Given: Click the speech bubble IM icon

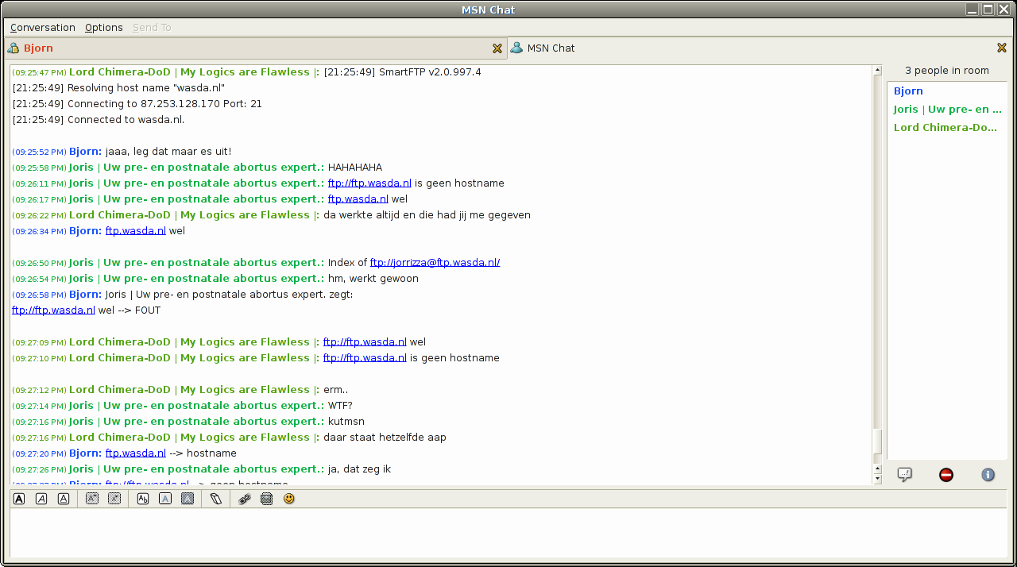Looking at the screenshot, I should click(904, 474).
